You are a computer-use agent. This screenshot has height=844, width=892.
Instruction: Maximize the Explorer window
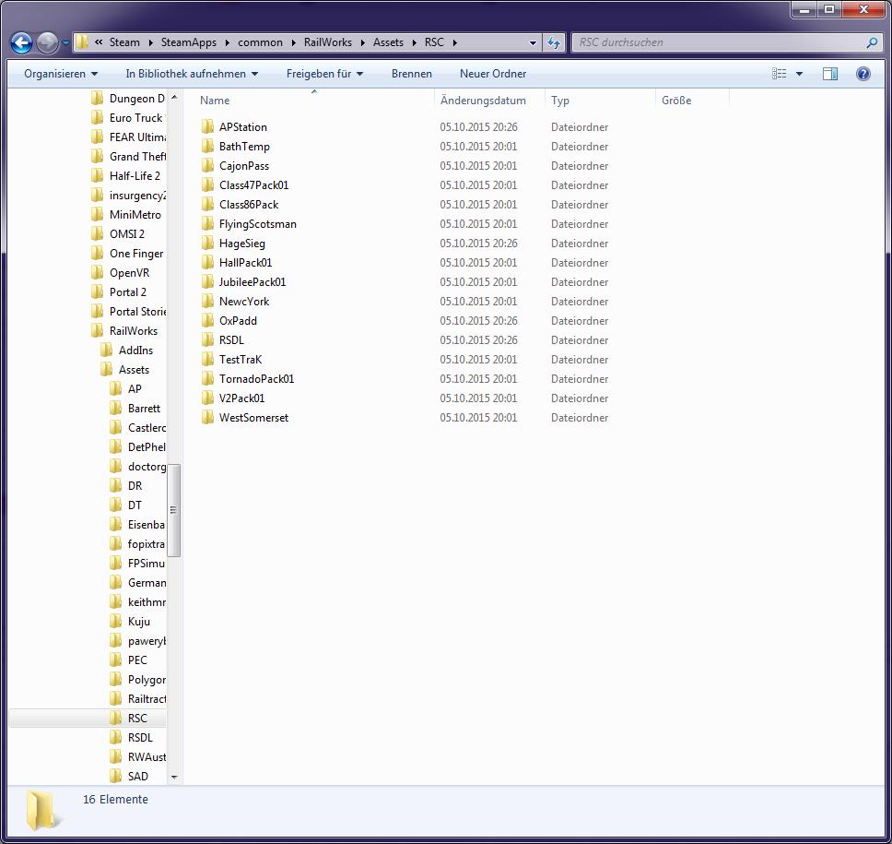tap(829, 9)
